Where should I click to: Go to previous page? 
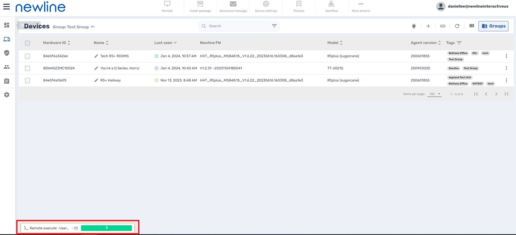coord(486,94)
